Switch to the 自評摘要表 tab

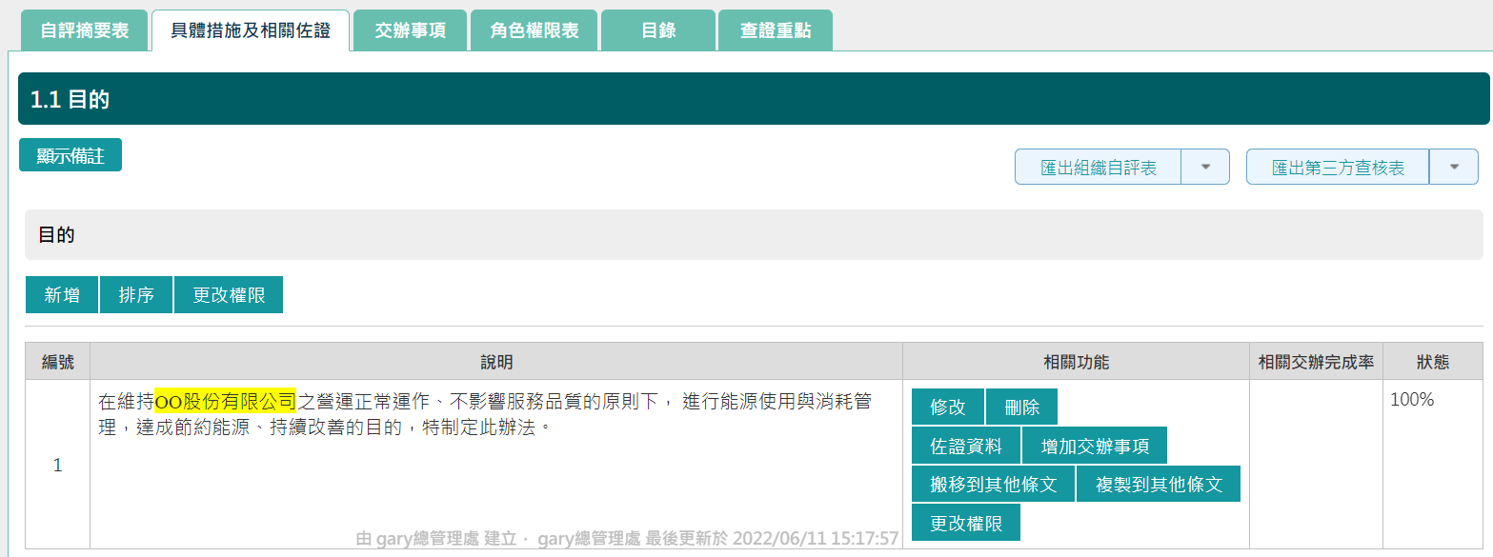click(x=85, y=30)
